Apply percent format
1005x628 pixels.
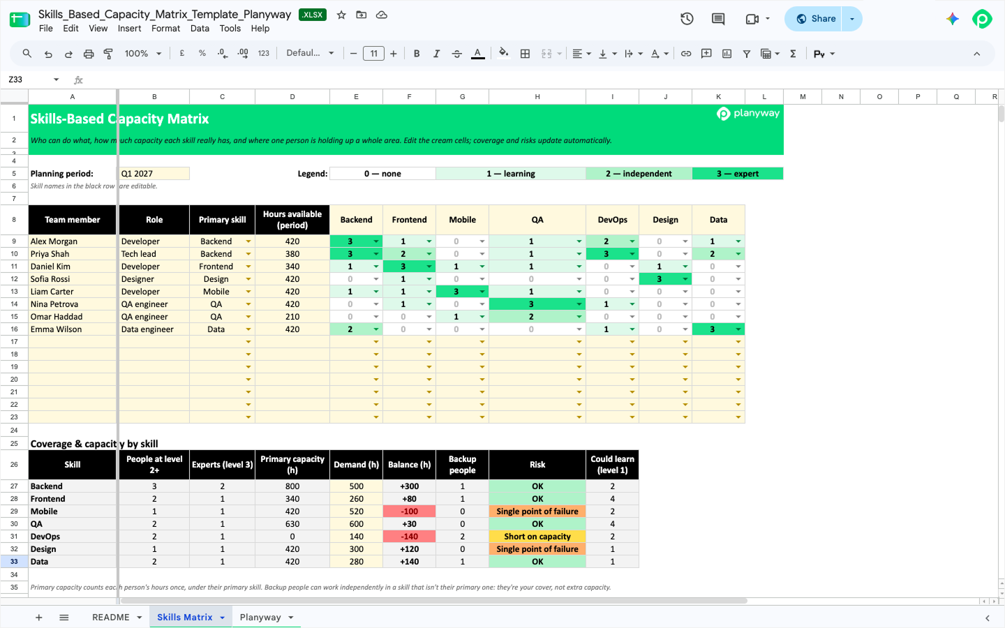[x=202, y=53]
